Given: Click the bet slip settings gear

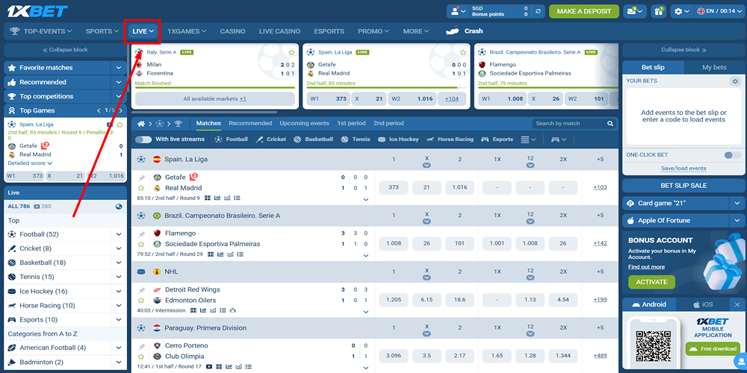Looking at the screenshot, I should 735,81.
